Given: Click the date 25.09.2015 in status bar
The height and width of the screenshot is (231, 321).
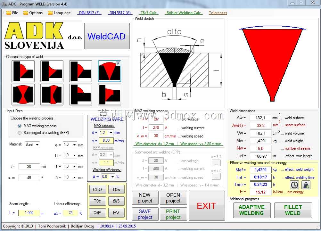Looking at the screenshot, I should [127, 226].
